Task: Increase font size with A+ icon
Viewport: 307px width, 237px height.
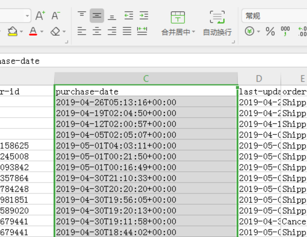Action: point(40,16)
